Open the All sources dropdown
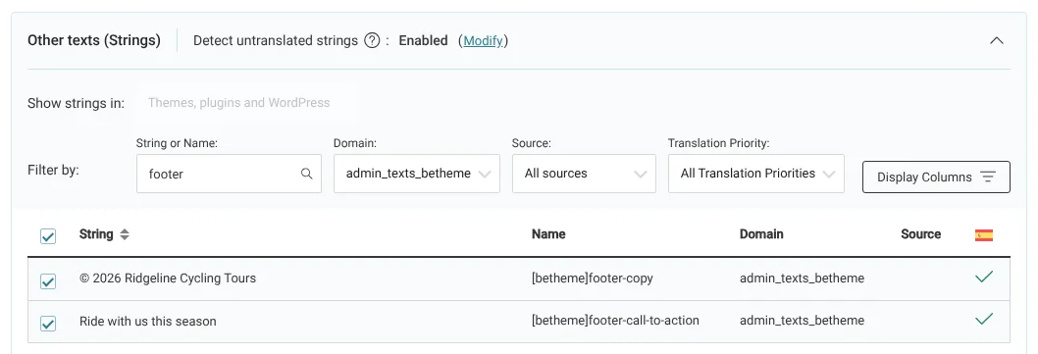The width and height of the screenshot is (1038, 354). pyautogui.click(x=584, y=174)
